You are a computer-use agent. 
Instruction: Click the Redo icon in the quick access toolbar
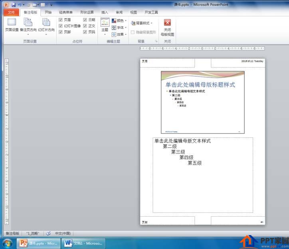coord(29,5)
